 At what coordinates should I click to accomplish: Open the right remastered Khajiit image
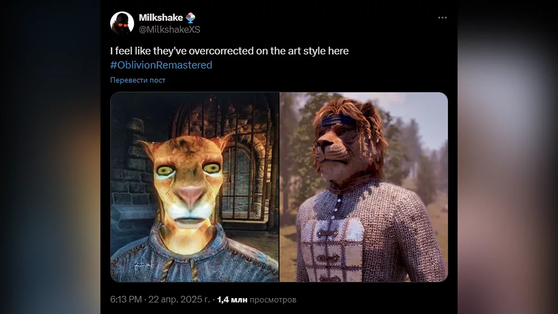(364, 187)
